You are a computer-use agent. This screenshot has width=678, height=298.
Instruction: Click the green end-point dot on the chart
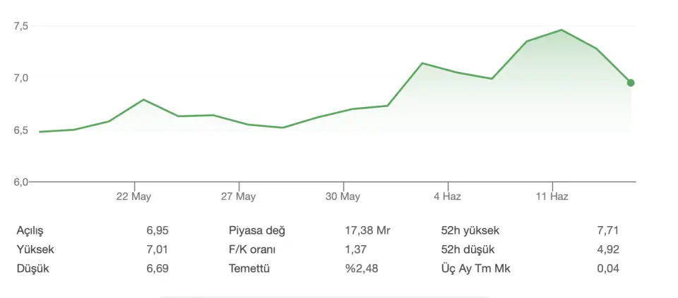(631, 83)
